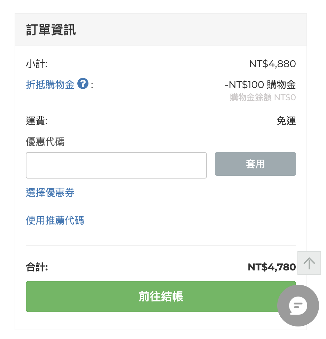
Task: Click the 優惠代碼 field label
Action: (45, 142)
